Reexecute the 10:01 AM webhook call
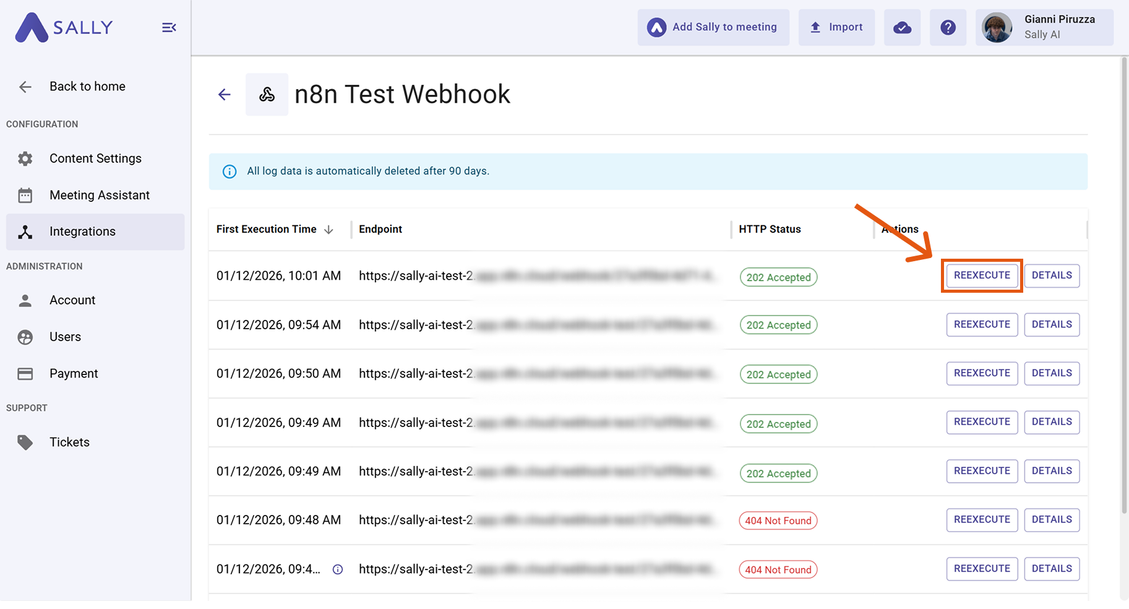 tap(982, 275)
